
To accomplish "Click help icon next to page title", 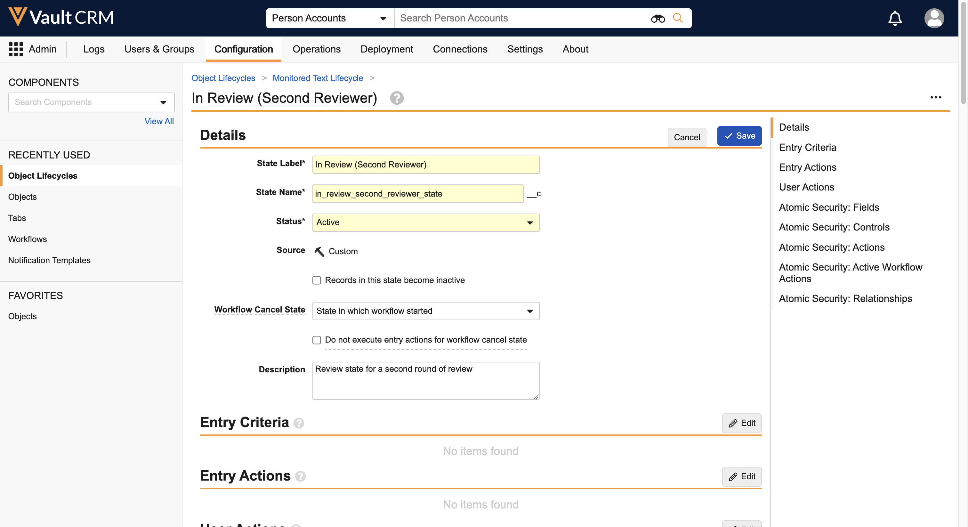I will (396, 98).
